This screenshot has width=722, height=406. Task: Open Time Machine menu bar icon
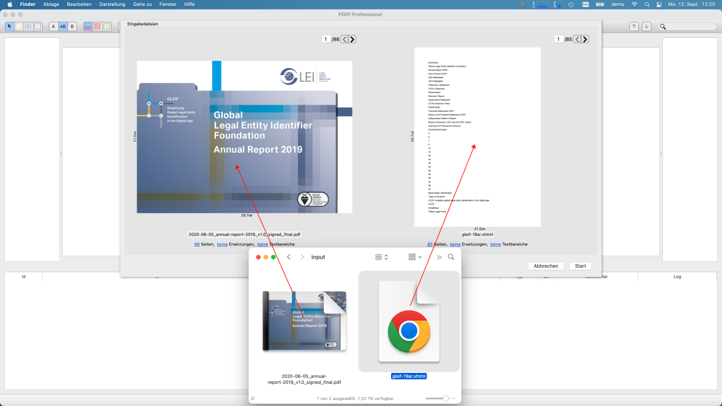pyautogui.click(x=570, y=4)
